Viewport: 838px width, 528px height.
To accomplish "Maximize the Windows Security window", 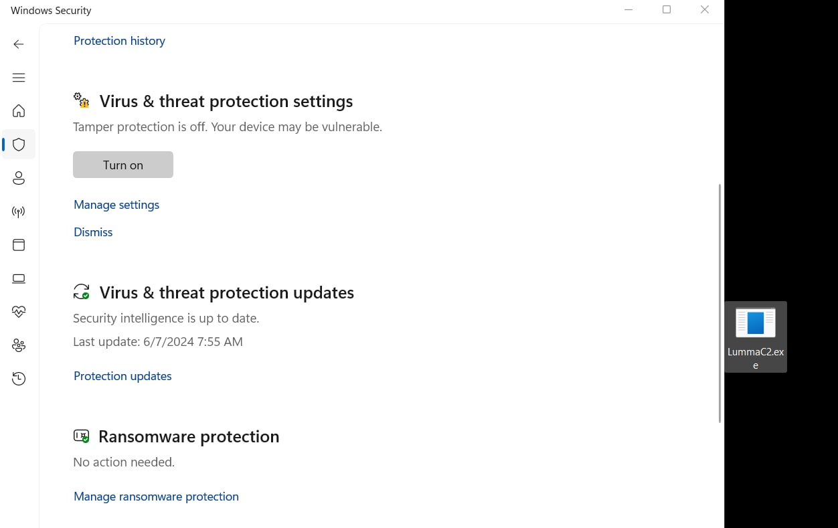I will [x=667, y=9].
